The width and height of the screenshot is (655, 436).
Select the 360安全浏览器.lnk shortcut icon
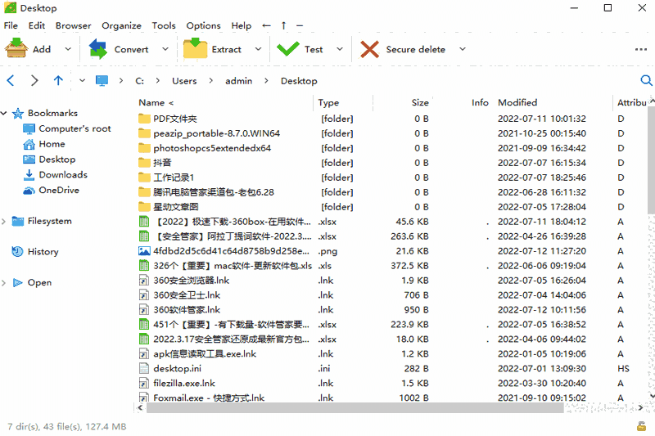144,281
